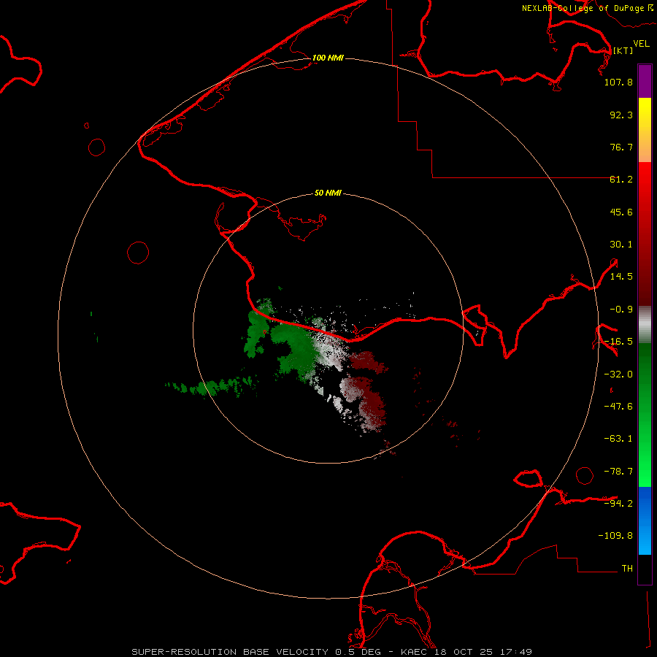
Task: Select the 92.3 legend value
Action: (x=621, y=115)
